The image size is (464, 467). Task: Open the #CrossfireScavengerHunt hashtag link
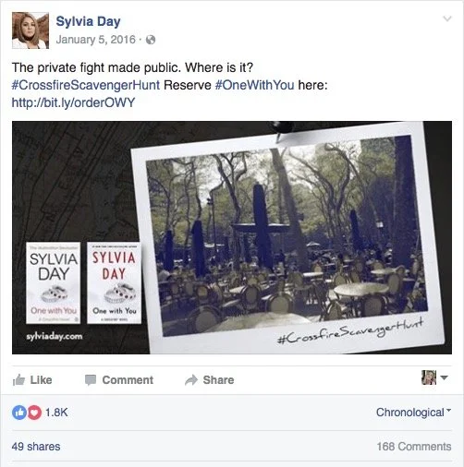pos(86,85)
